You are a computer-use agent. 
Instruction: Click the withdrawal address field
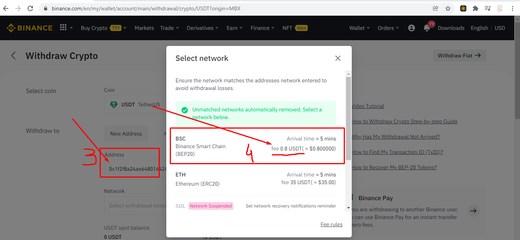coord(135,169)
